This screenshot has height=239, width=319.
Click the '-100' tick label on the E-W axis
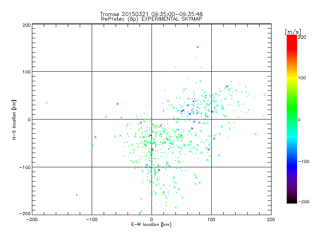[92, 219]
